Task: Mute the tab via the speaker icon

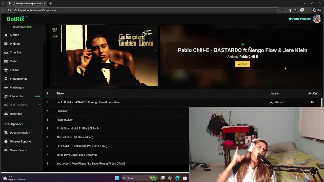Action: coord(13,3)
